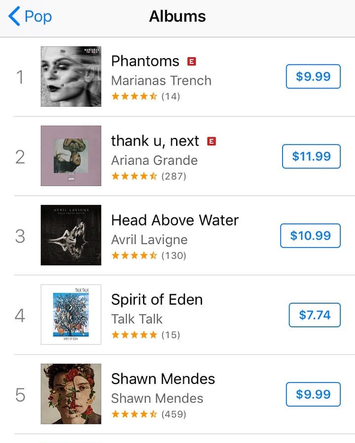Viewport: 355px width, 443px height.
Task: Purchase Head Above Water for $10.99
Action: click(x=310, y=236)
